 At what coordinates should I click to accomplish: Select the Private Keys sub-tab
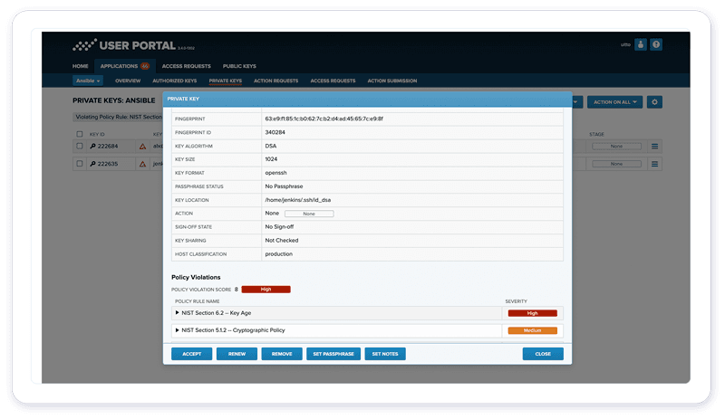[x=225, y=81]
